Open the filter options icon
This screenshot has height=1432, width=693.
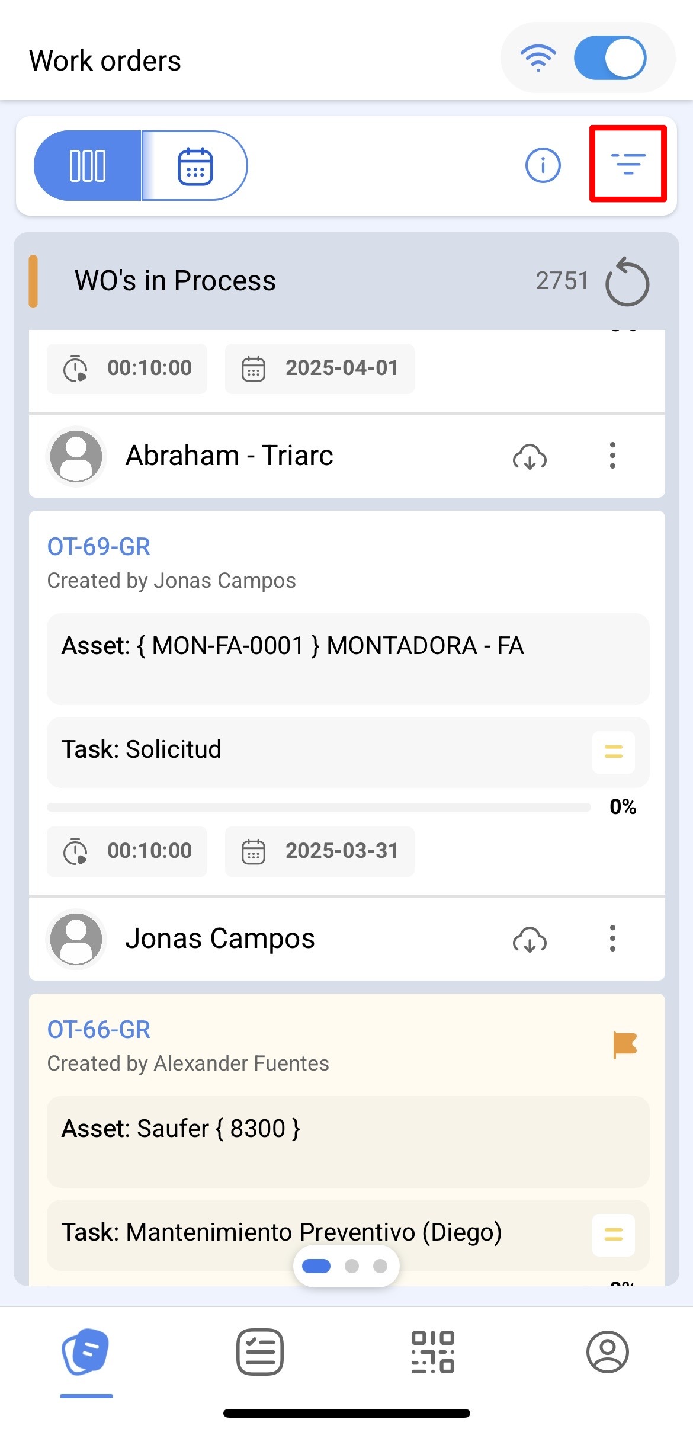pyautogui.click(x=628, y=164)
